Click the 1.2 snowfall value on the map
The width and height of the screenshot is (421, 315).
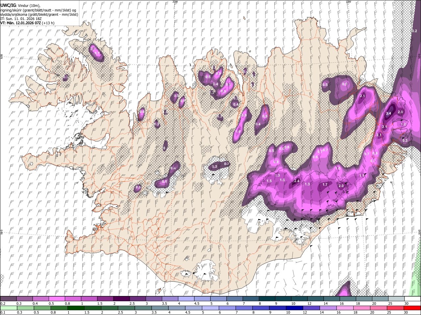404,124
